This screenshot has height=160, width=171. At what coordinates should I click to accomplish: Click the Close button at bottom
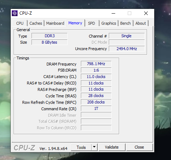(x=139, y=147)
